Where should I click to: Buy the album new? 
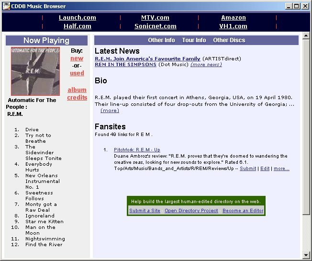click(x=77, y=58)
